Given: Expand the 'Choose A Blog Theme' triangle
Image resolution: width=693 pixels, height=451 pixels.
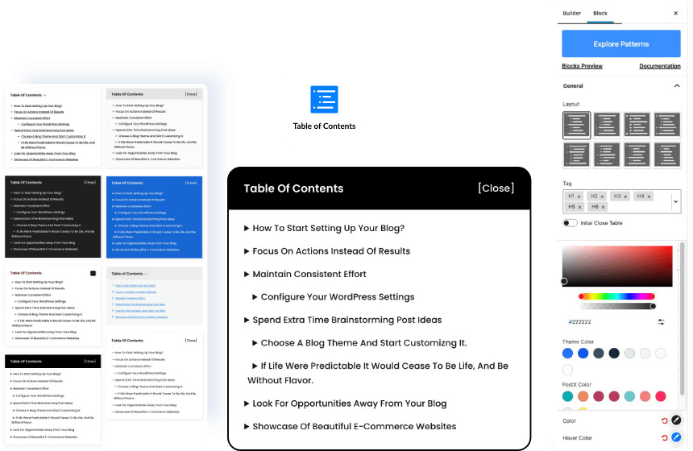Looking at the screenshot, I should point(255,343).
